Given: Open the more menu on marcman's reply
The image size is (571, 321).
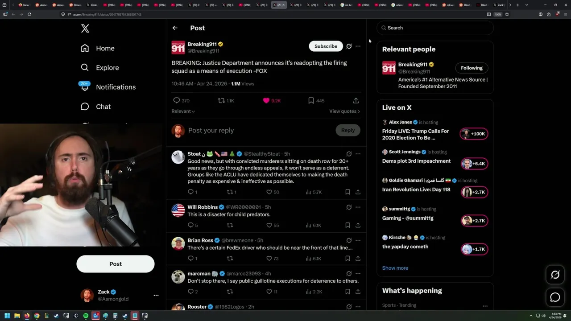Looking at the screenshot, I should tap(358, 273).
